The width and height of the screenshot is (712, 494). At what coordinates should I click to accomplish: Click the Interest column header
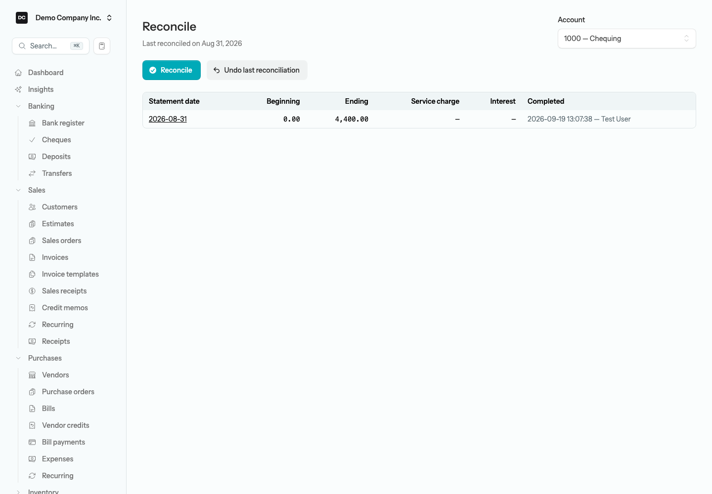coord(503,101)
